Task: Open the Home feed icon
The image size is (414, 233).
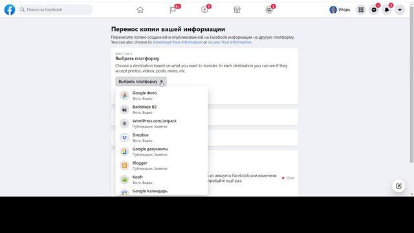Action: (x=140, y=10)
